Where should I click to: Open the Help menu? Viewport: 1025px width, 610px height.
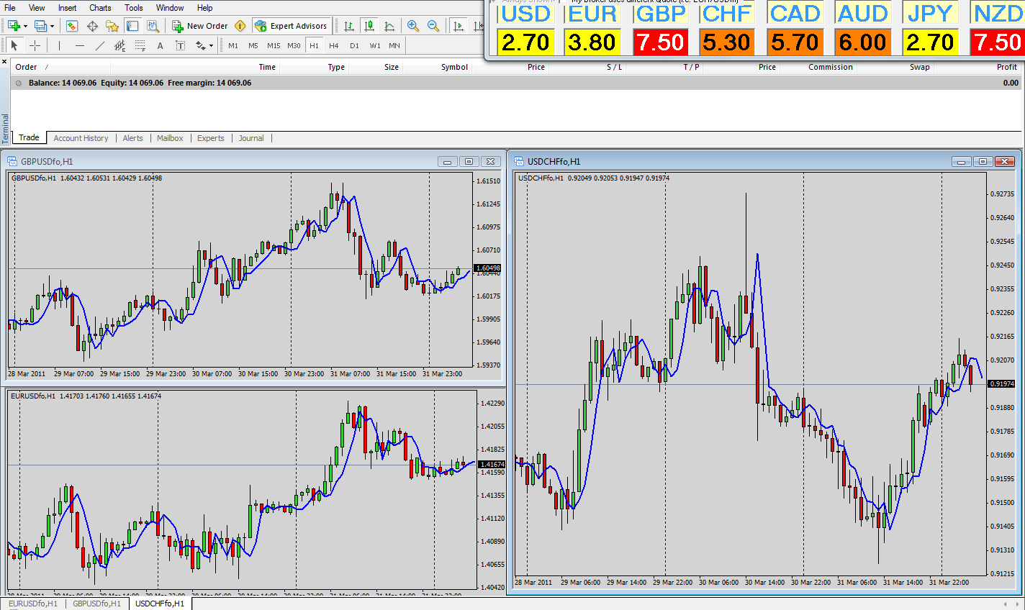pos(205,8)
